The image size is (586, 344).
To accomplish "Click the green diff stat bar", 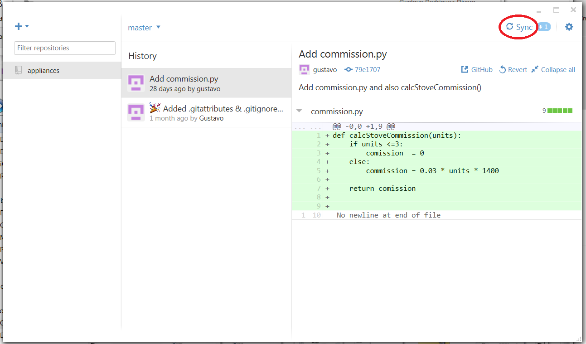I will tap(560, 111).
